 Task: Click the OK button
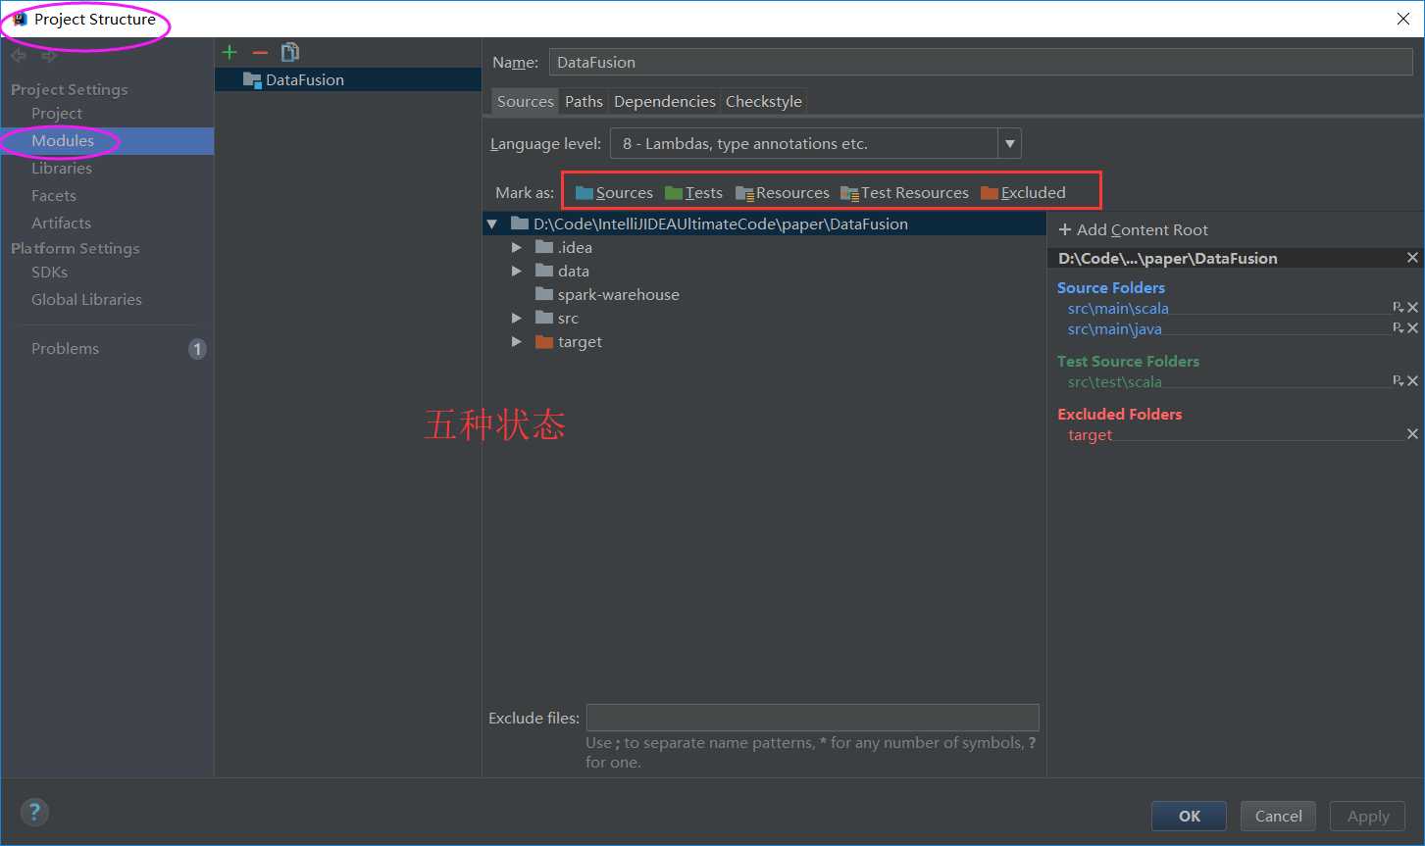1190,816
